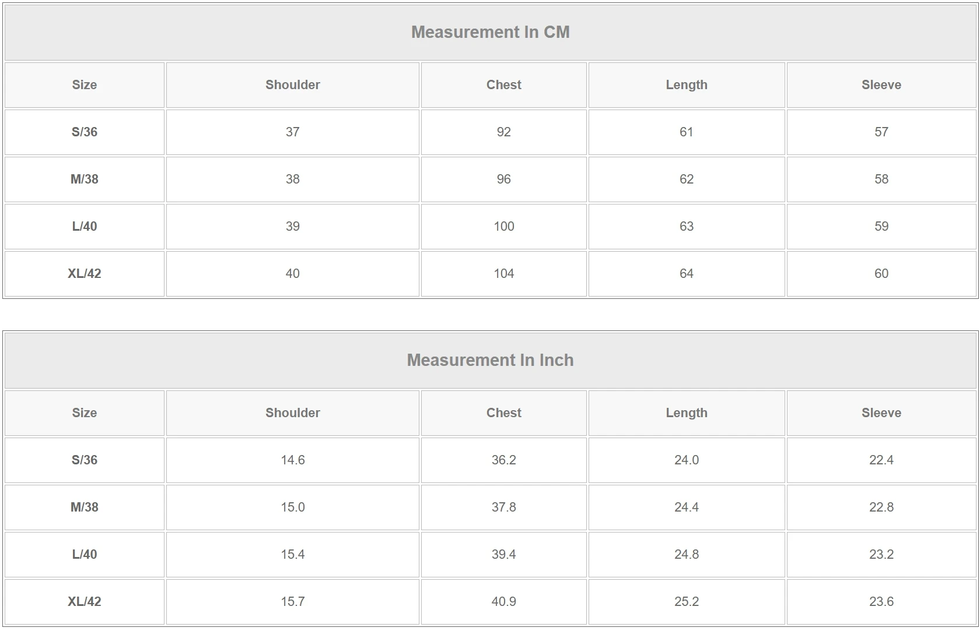This screenshot has width=980, height=631.
Task: Select the sleeve value 60 cell
Action: click(881, 274)
